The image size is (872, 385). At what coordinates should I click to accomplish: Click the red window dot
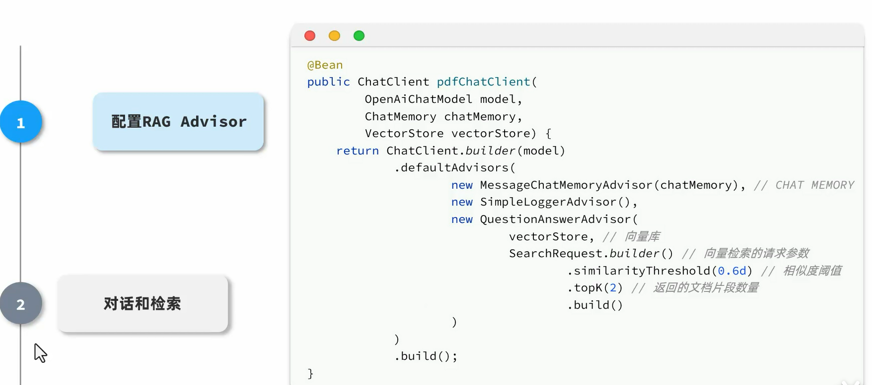click(310, 35)
